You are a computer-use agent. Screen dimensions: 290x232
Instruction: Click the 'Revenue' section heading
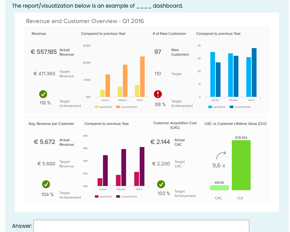point(39,34)
